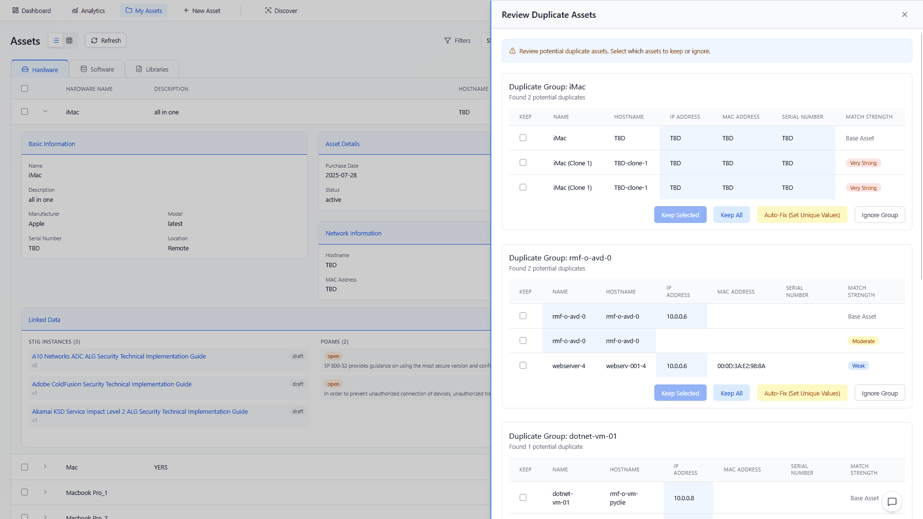Open the chat bubble in the corner
This screenshot has width=923, height=519.
892,502
